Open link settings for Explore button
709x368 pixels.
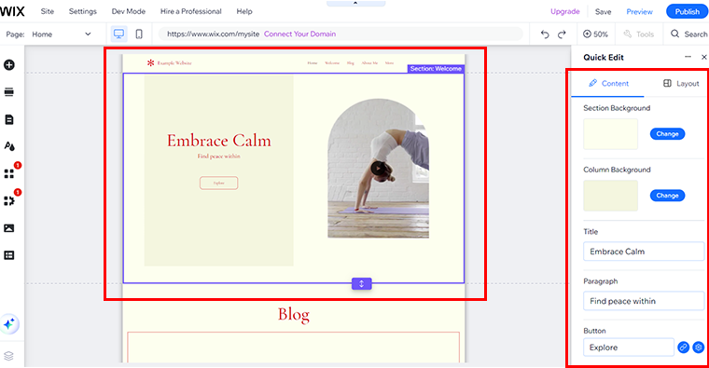(x=683, y=348)
